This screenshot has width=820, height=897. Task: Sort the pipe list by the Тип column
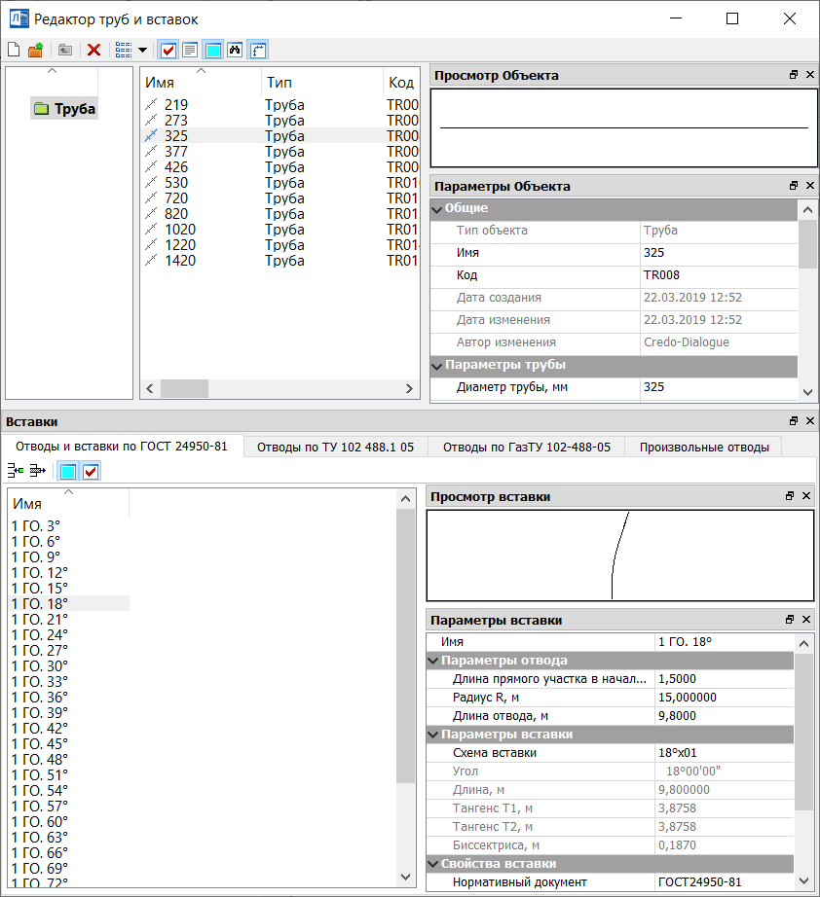(x=322, y=82)
